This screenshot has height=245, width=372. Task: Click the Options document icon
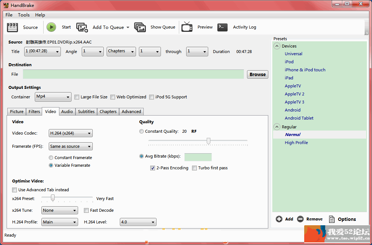(332, 219)
